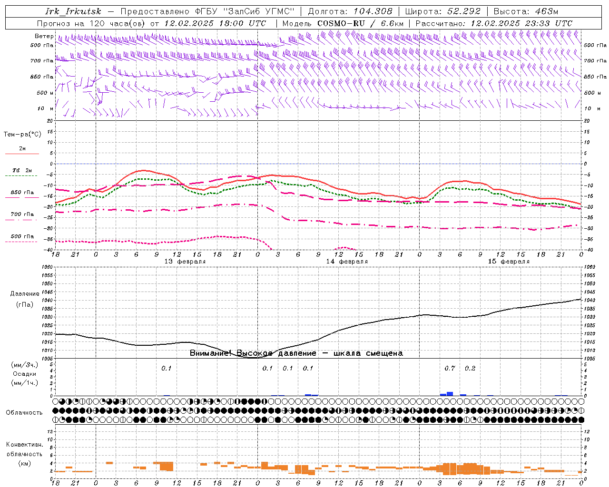Click the 1060 value at pressure axis top-left
Image resolution: width=609 pixels, height=487 pixels.
tap(48, 267)
